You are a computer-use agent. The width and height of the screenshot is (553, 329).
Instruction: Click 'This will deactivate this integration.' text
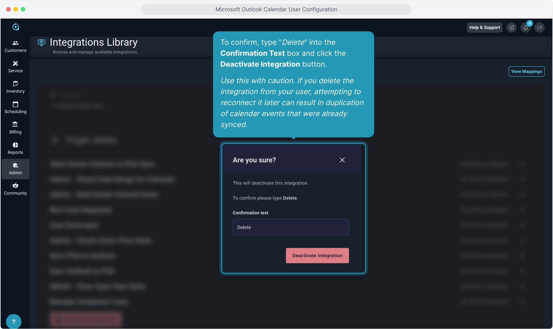[271, 183]
